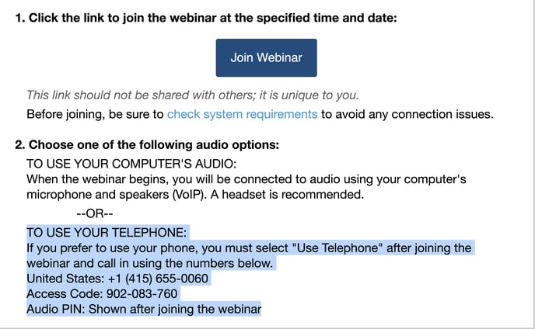Click the "If you prefer to use your phone" text
Screen dimensions: 535x329
(112, 248)
